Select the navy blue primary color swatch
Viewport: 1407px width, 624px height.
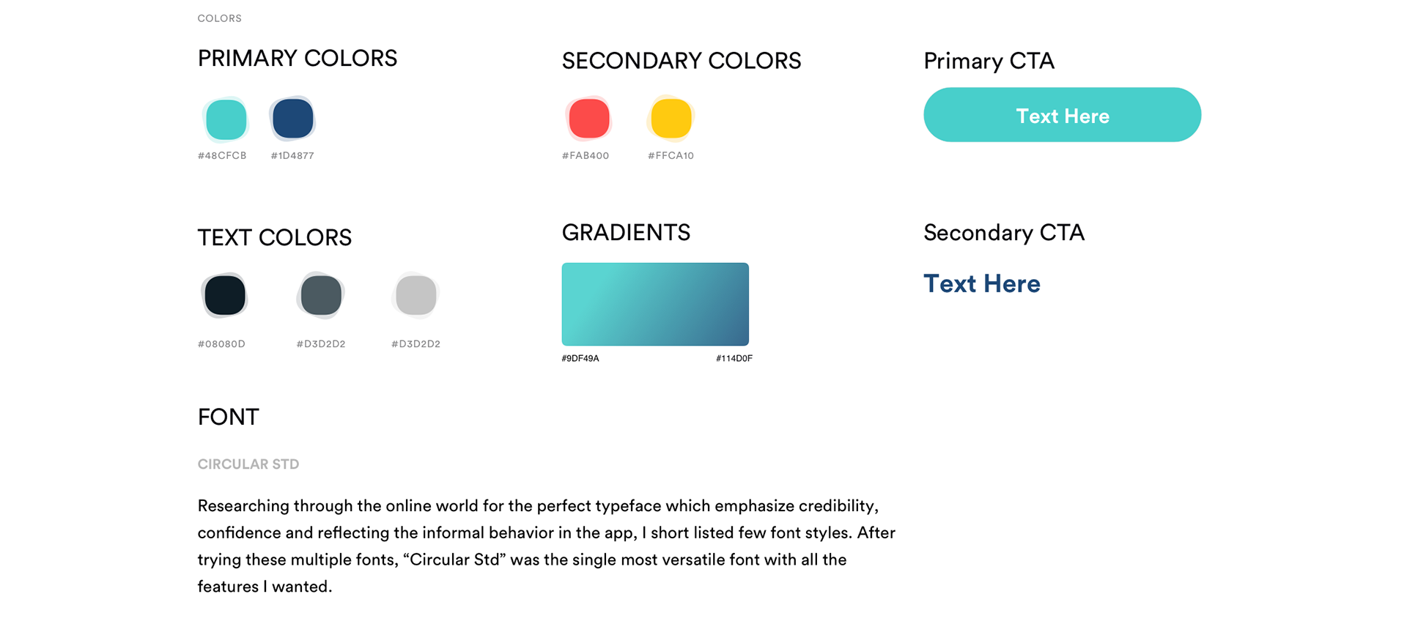click(x=292, y=119)
